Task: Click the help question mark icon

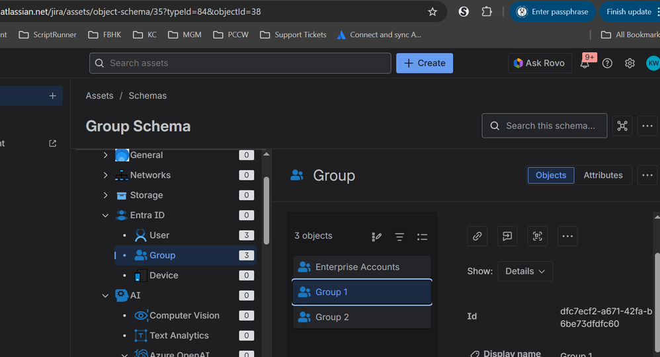Action: [607, 63]
